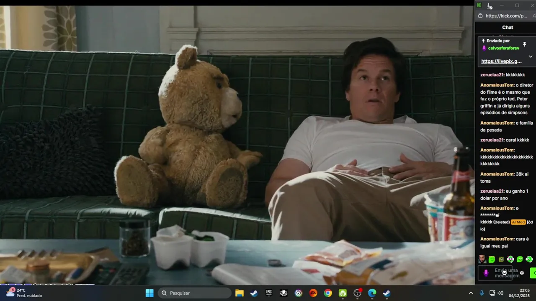Open zeruelaa21 profile on 'eu ganho 1 dolar' message
Screen dimensions: 536x301
pos(492,191)
